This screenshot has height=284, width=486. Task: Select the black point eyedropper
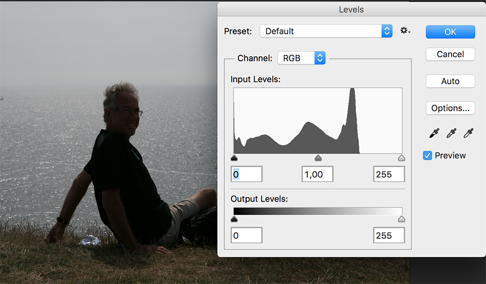coord(434,133)
